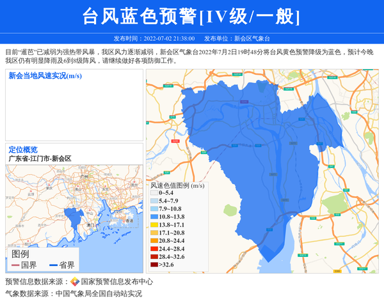Click the 28.4~32.6 legend swatch
Image resolution: width=384 pixels, height=301 pixels.
click(x=154, y=256)
